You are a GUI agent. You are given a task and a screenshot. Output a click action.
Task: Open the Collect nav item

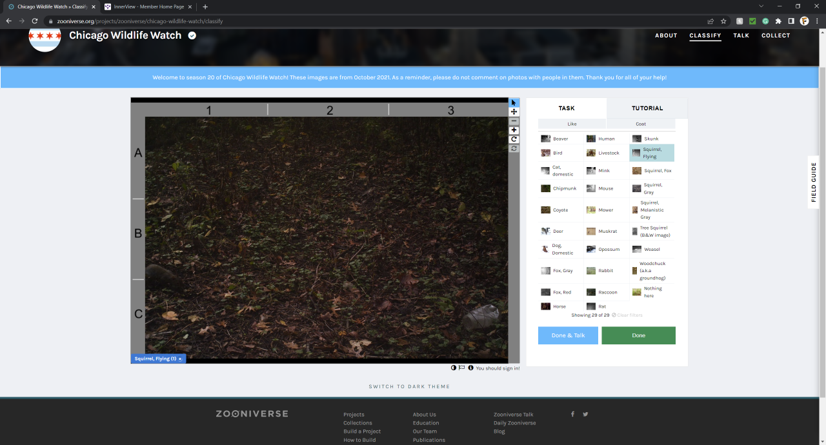(776, 35)
